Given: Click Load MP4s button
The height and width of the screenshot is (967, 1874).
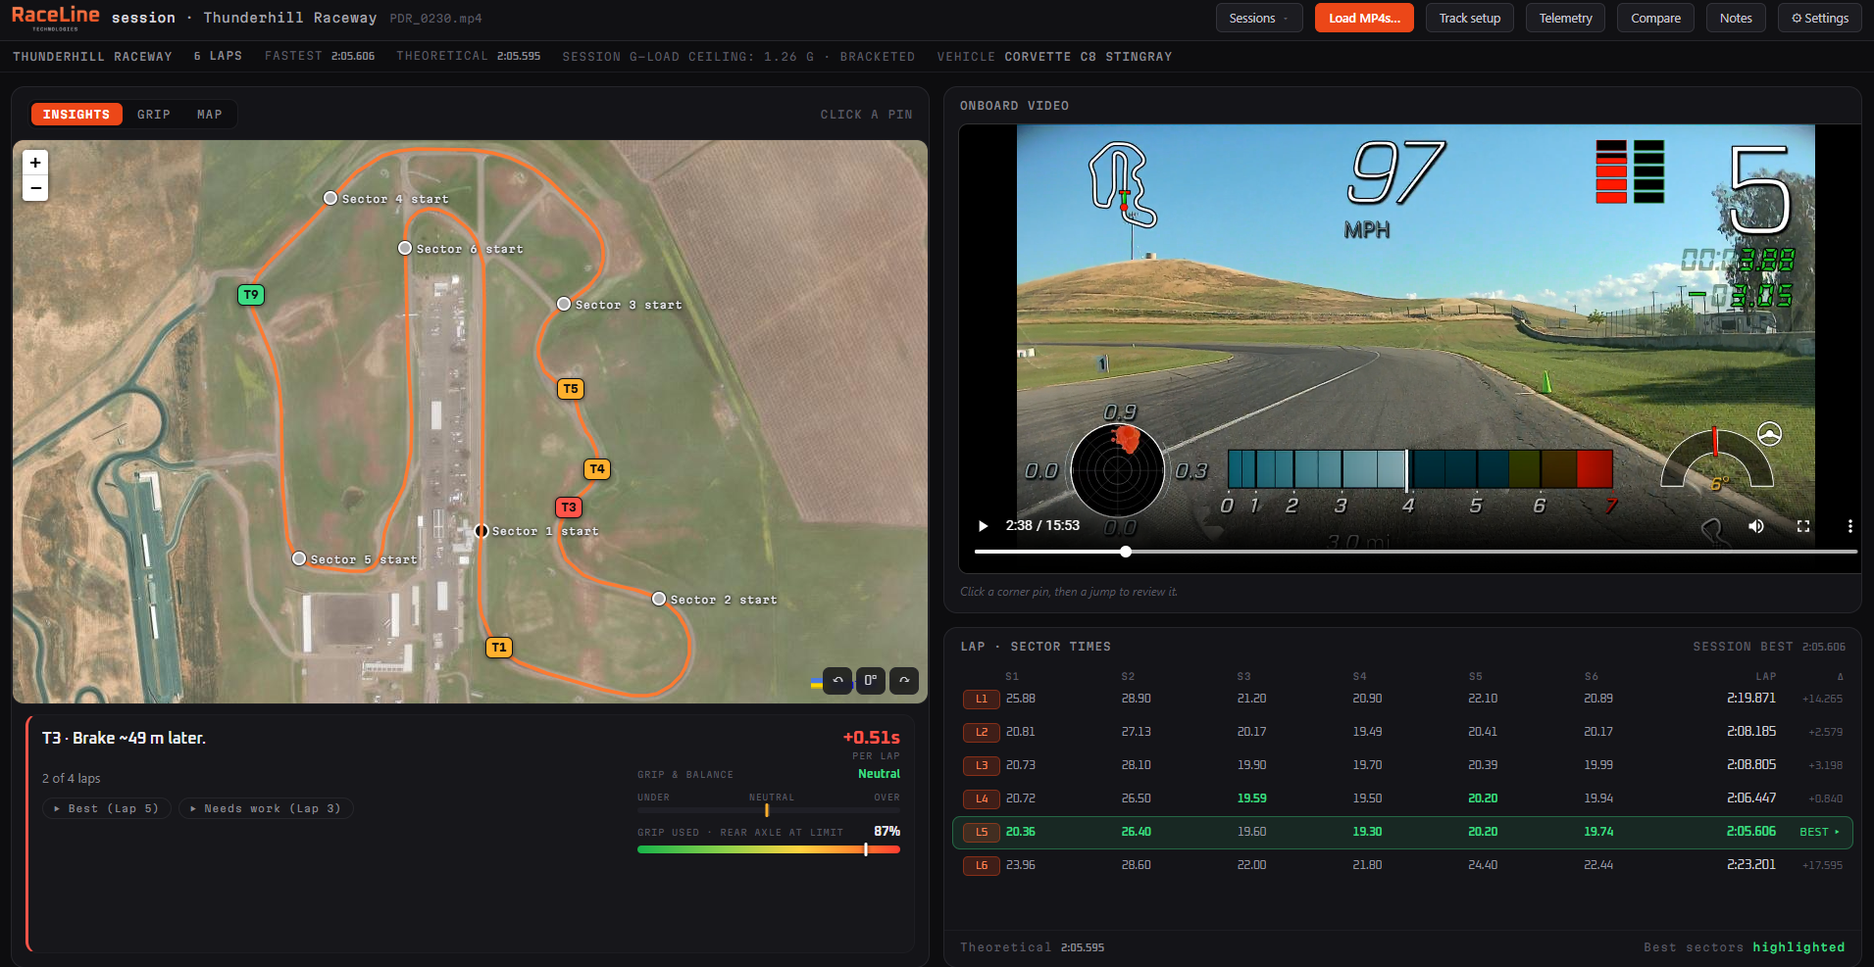Looking at the screenshot, I should (x=1364, y=18).
